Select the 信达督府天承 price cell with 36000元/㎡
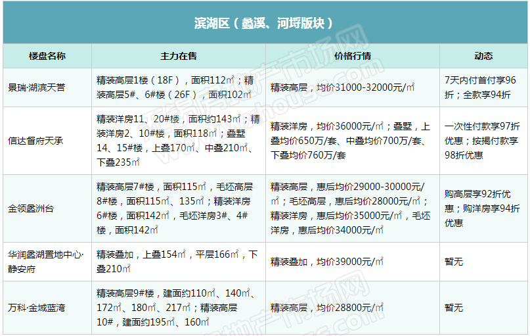Screen dimensions: 530x336 click(x=351, y=141)
